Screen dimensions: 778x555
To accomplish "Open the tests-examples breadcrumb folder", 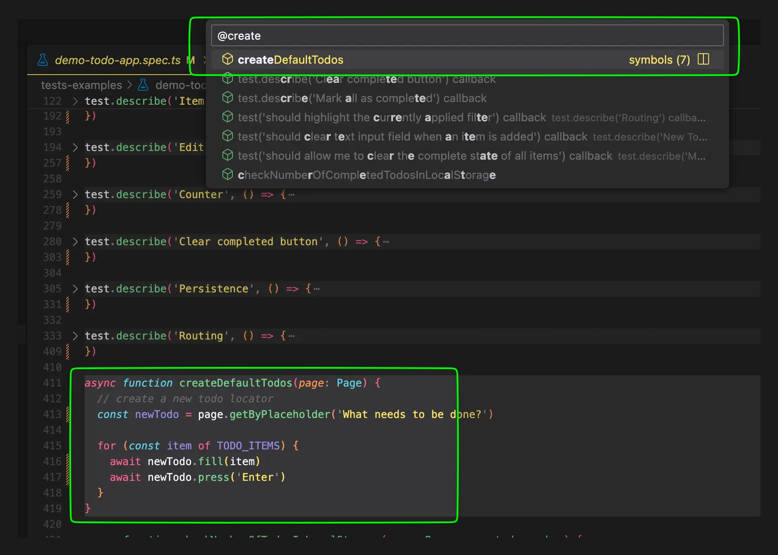I will pos(82,85).
